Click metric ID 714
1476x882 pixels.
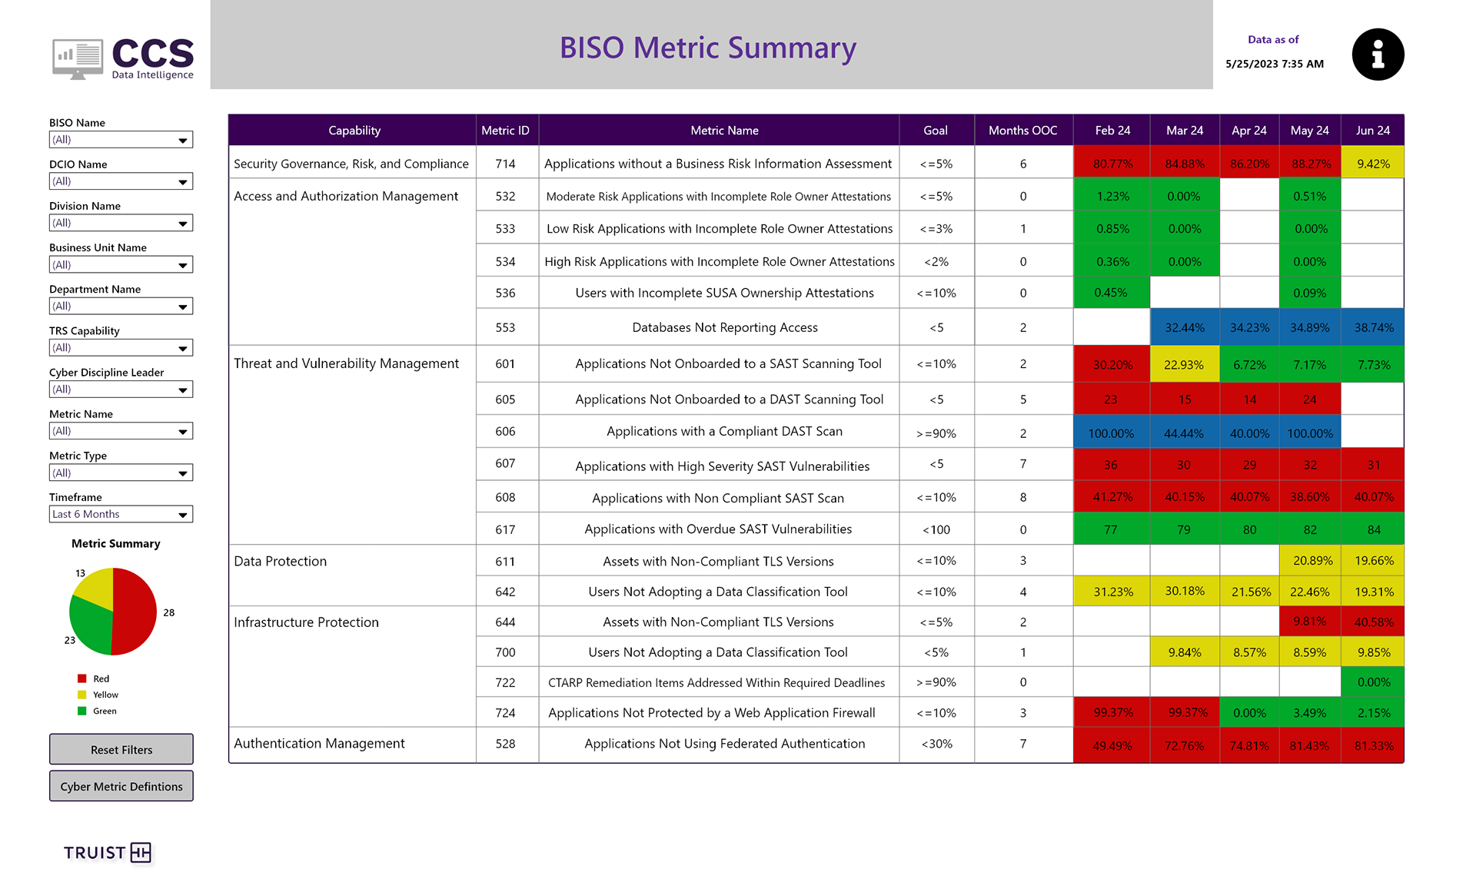(505, 164)
